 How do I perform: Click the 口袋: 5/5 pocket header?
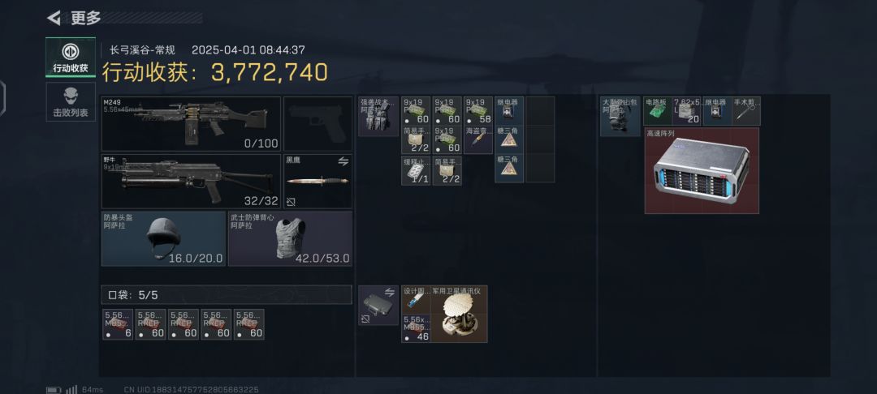(x=227, y=294)
